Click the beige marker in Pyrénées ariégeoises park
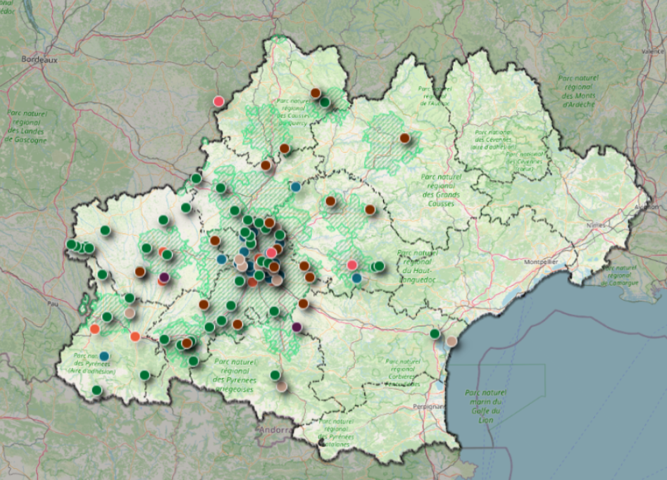This screenshot has width=667, height=480. pos(282,386)
